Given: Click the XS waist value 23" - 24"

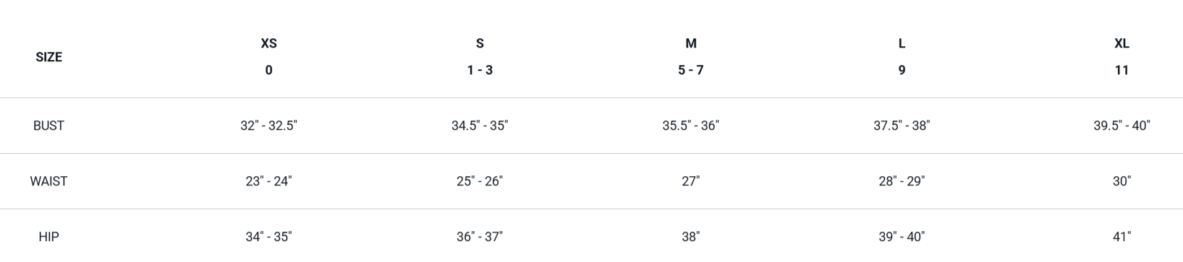Looking at the screenshot, I should (x=268, y=181).
